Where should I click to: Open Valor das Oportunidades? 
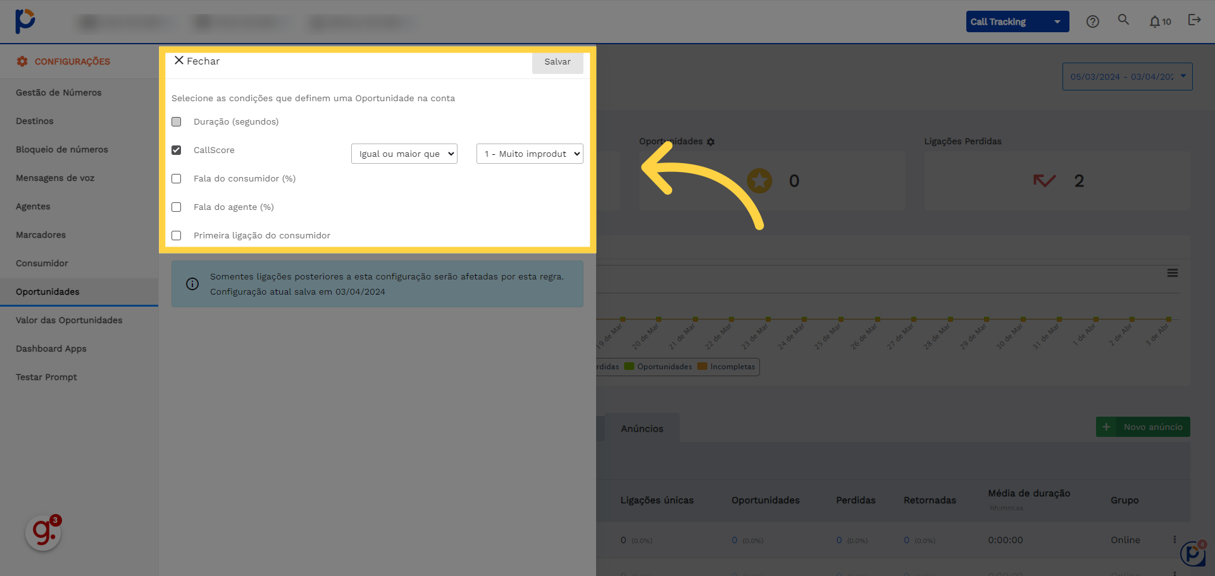pos(69,320)
